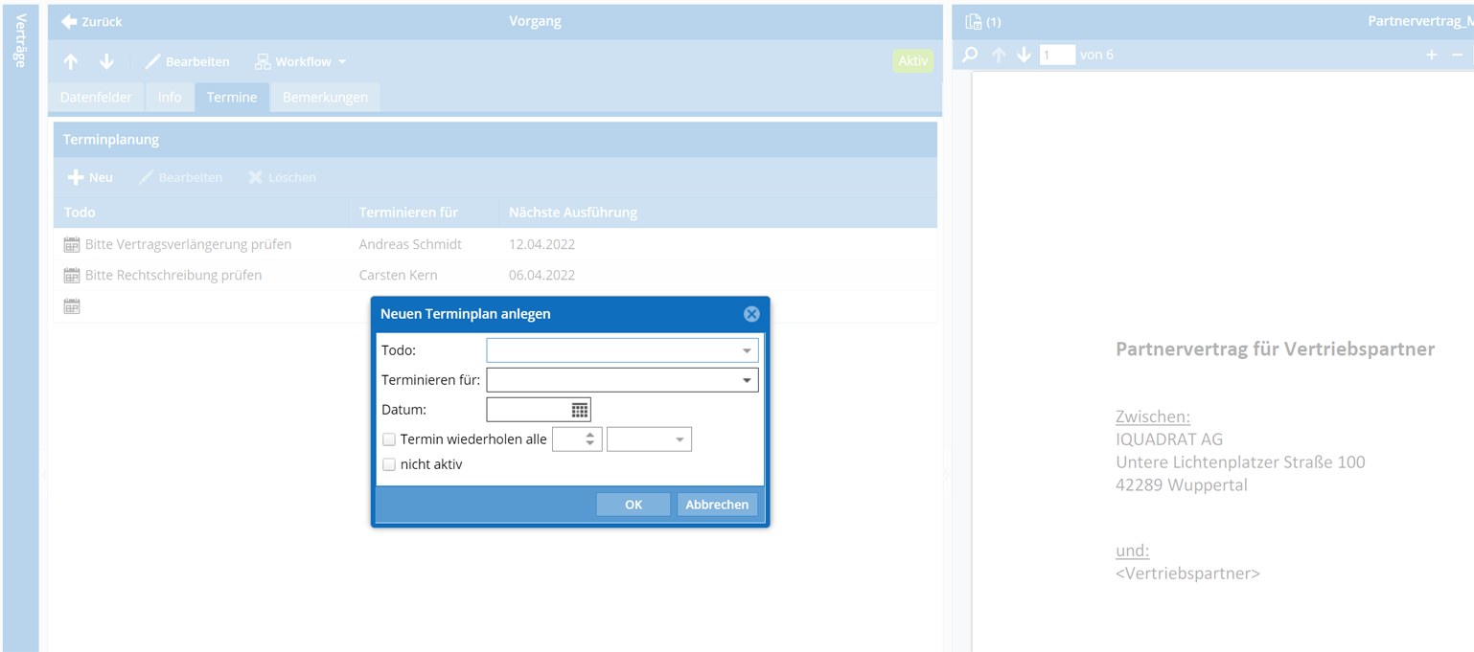Image resolution: width=1474 pixels, height=652 pixels.
Task: Select row Bitte Vertragsverlängerung prüfen
Action: point(495,244)
